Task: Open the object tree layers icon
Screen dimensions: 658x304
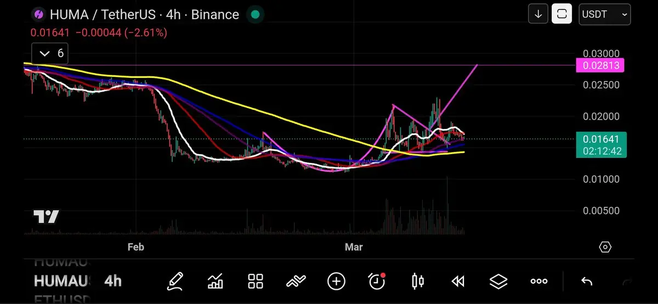Action: [x=498, y=282]
